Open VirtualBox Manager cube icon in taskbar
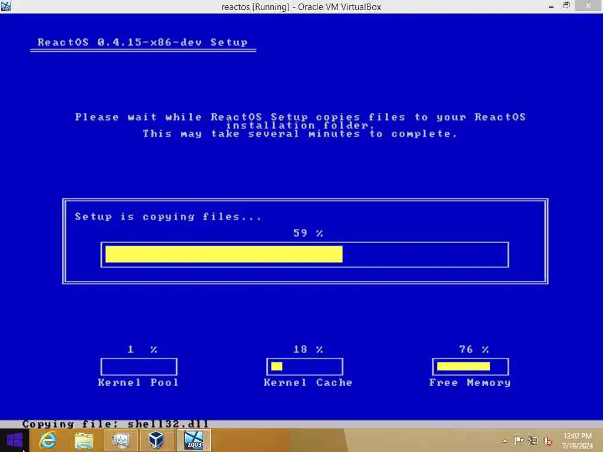 [x=157, y=440]
